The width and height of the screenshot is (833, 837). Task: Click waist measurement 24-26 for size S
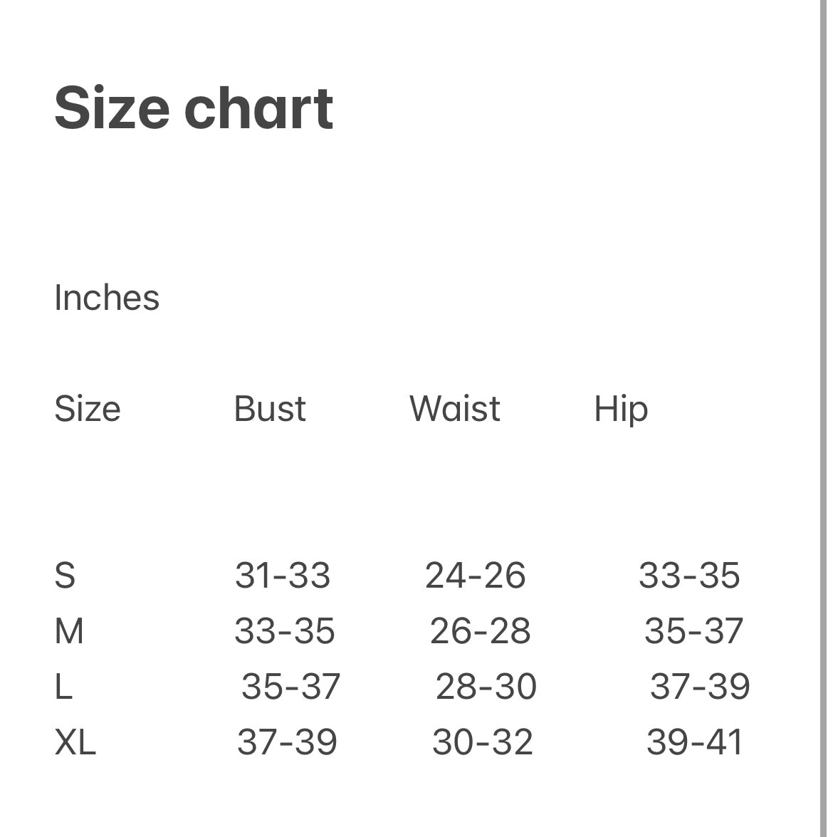475,576
